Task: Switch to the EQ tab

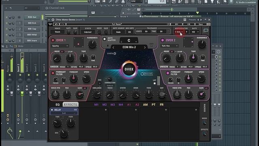Action: point(57,105)
